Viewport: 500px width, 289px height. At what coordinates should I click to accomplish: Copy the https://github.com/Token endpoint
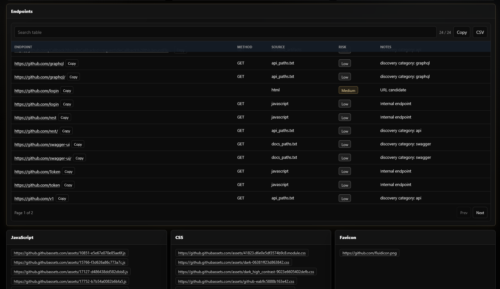click(x=68, y=172)
